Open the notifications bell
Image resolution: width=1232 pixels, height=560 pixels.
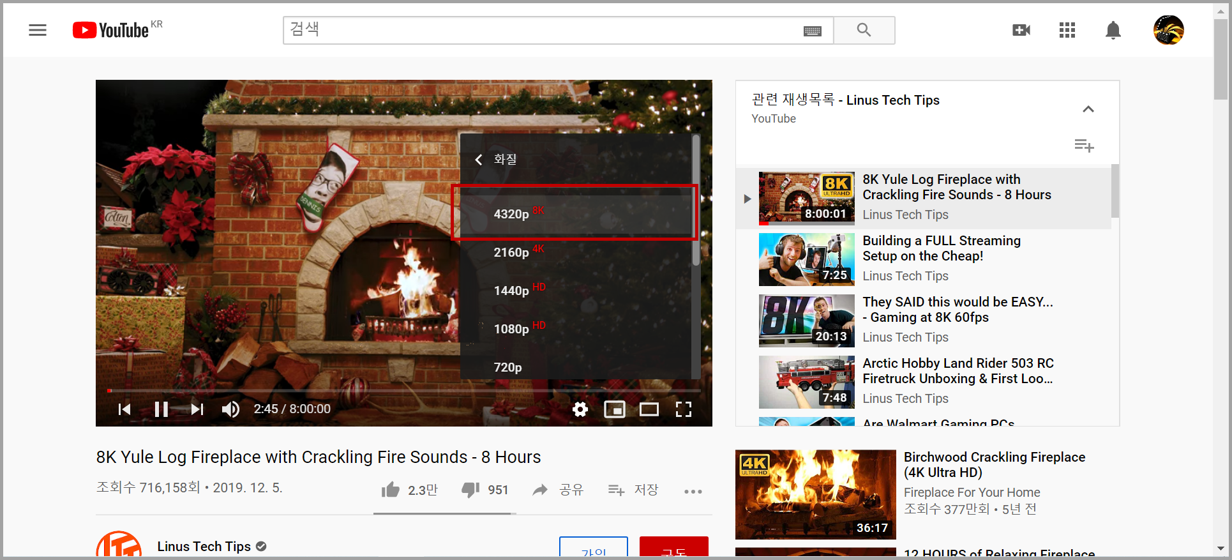pyautogui.click(x=1113, y=30)
